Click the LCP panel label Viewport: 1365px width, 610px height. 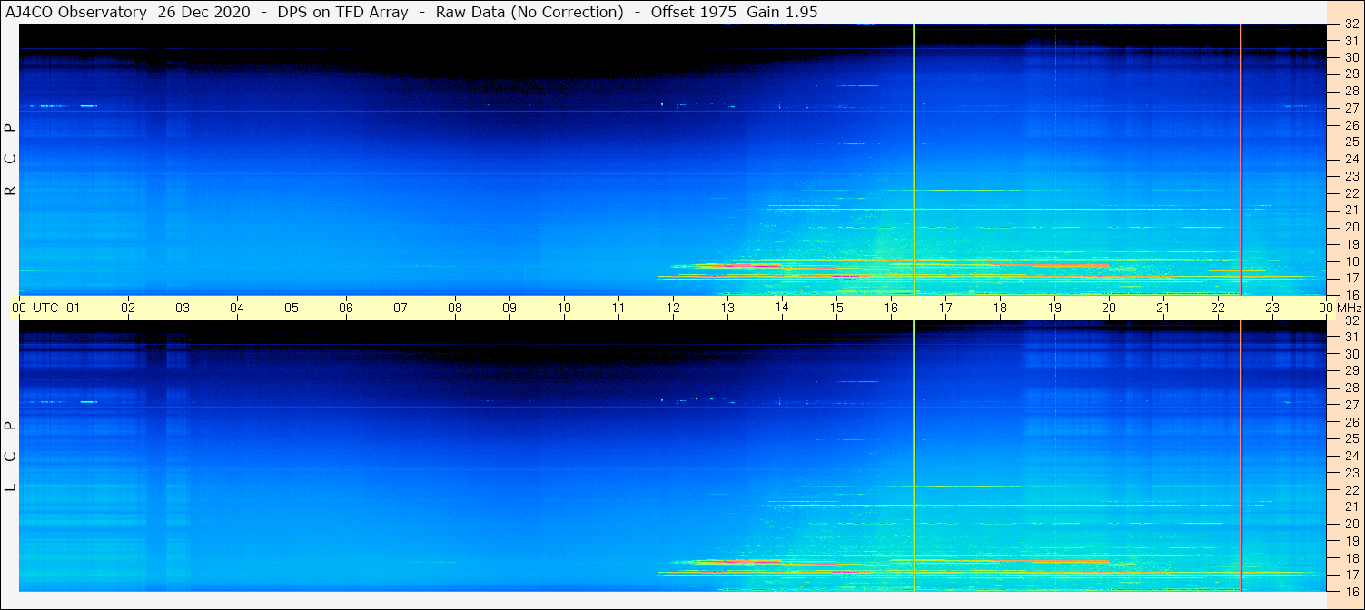[x=10, y=456]
